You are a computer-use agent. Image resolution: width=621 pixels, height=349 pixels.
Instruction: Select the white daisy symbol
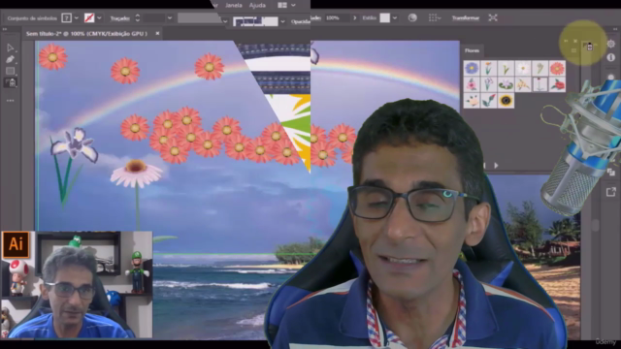(523, 69)
